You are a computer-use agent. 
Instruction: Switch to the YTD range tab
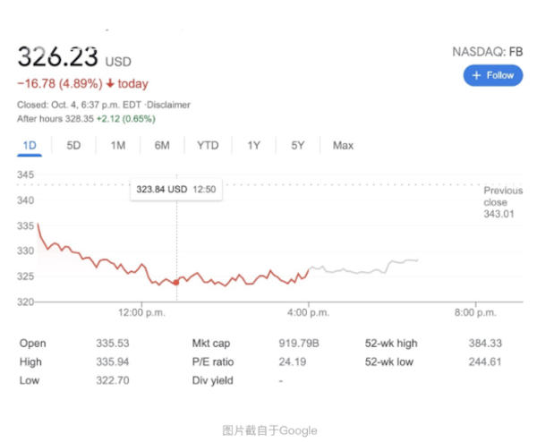click(x=208, y=146)
